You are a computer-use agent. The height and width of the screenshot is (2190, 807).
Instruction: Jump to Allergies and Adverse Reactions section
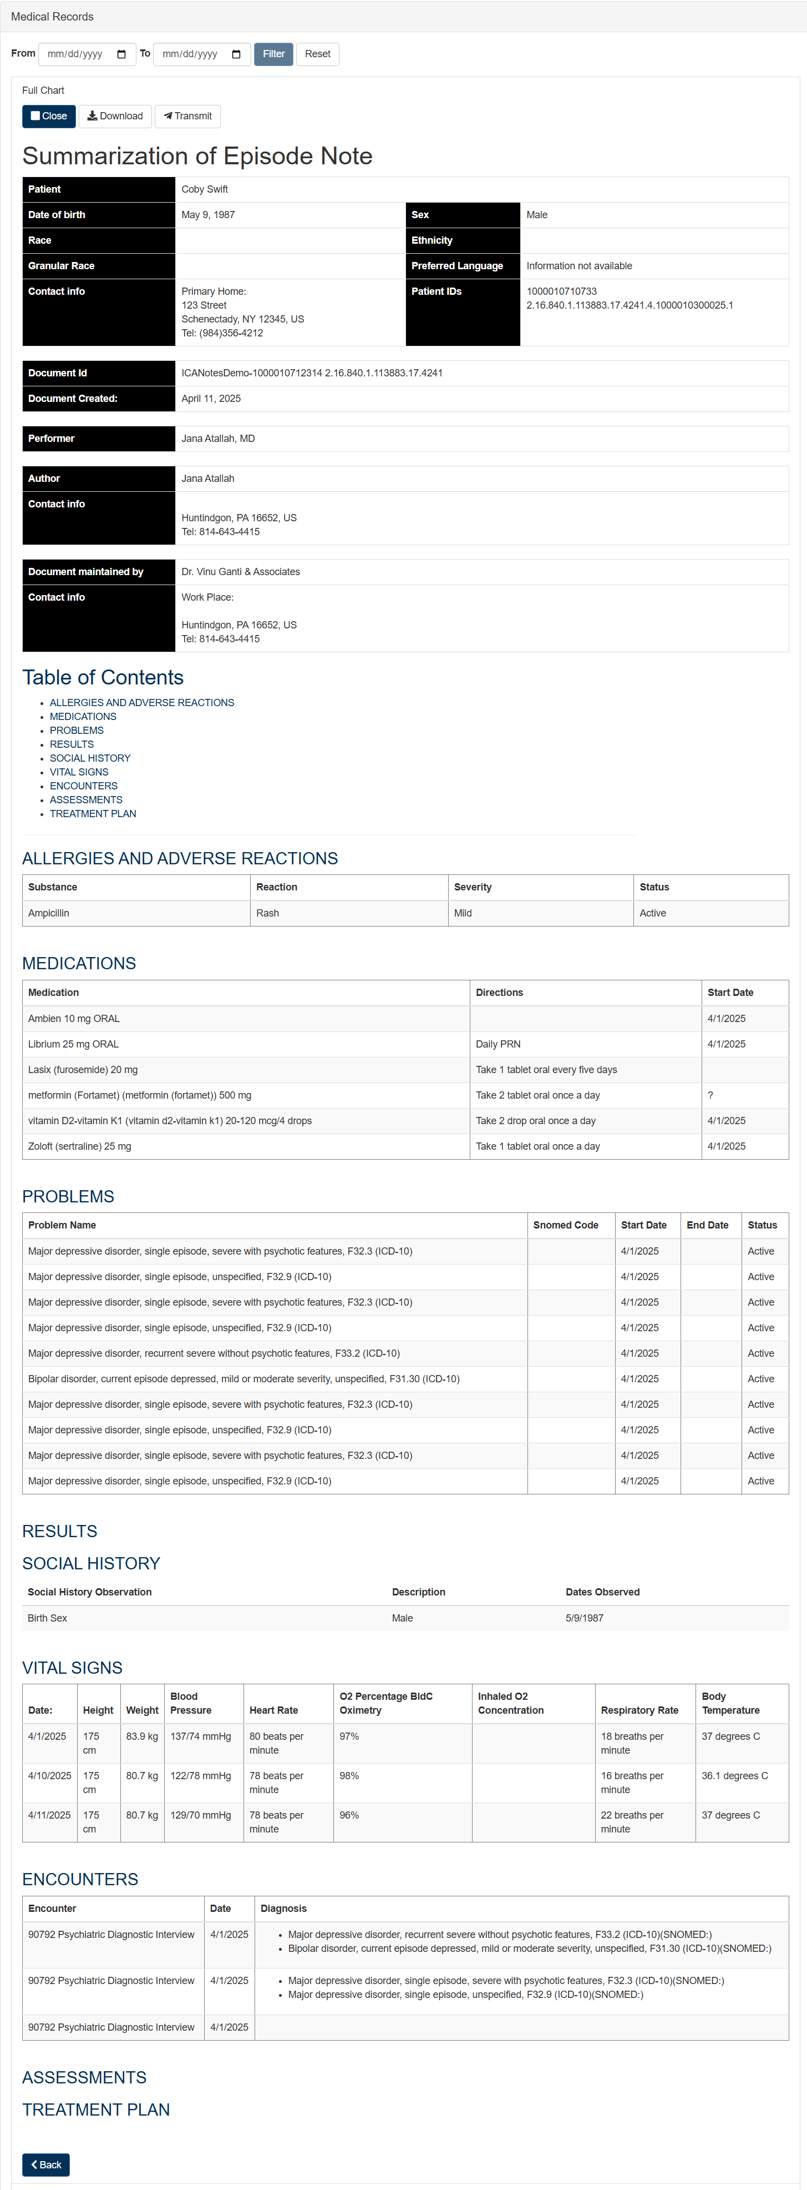point(142,703)
